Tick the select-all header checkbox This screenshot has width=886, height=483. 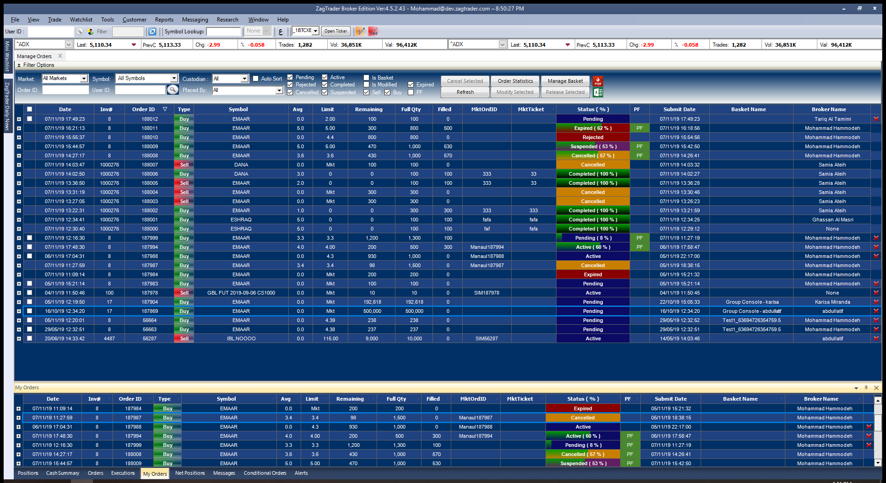coord(30,109)
